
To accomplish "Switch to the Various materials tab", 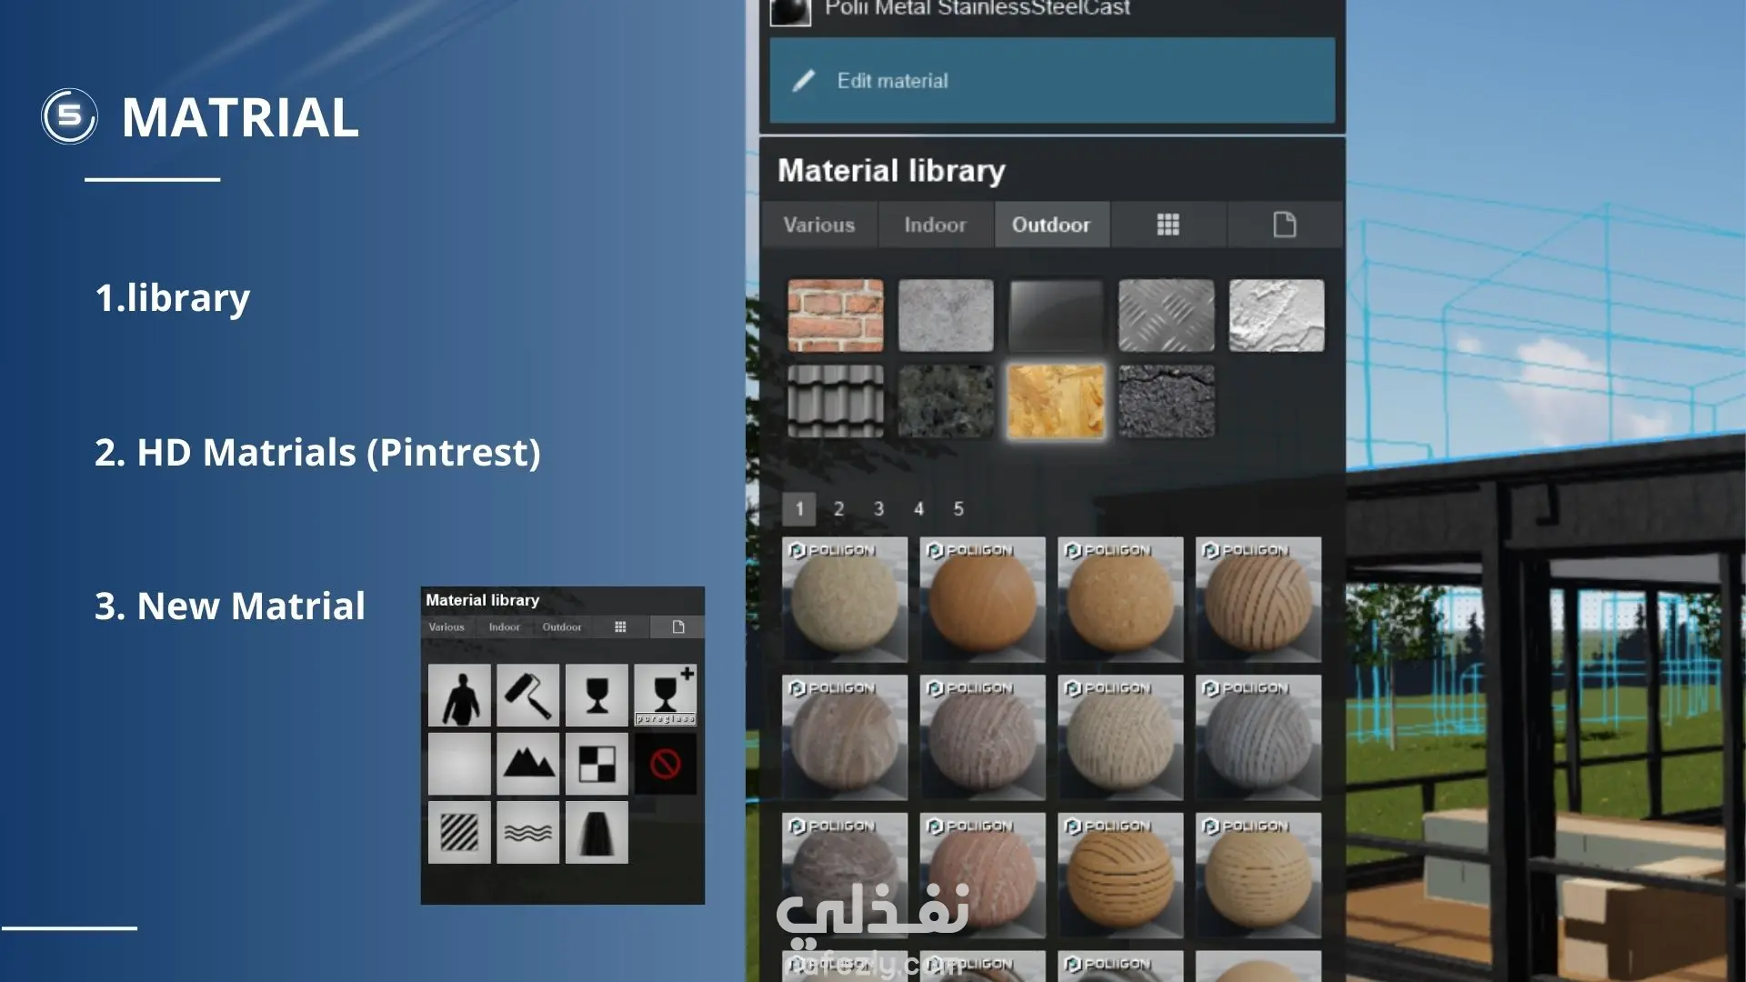I will click(818, 225).
